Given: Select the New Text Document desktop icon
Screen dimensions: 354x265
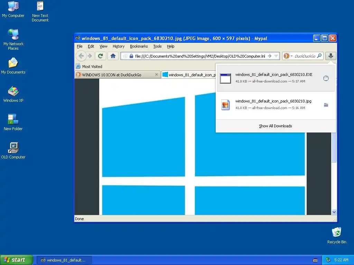Looking at the screenshot, I should 40,11.
